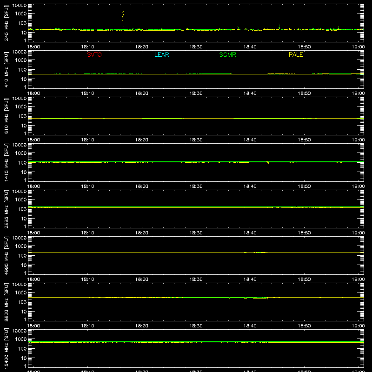Click the small 18:45 spike in the 245 MHz plot
Image resolution: width=372 pixels, height=372 pixels.
pyautogui.click(x=279, y=27)
